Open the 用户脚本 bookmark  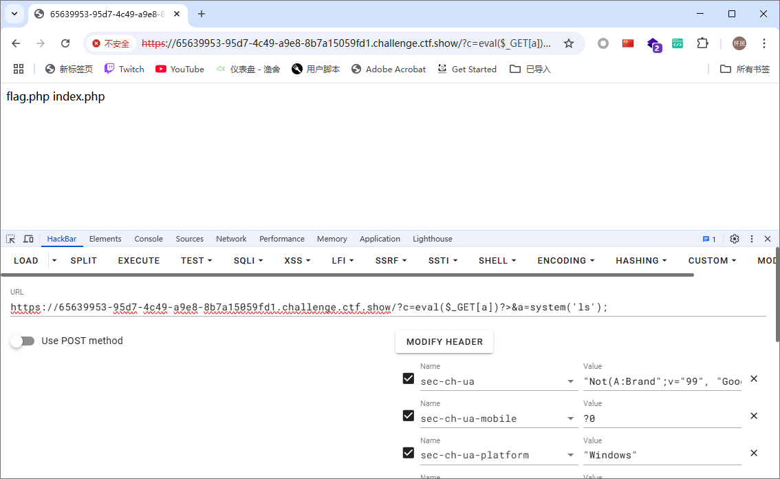(x=316, y=70)
